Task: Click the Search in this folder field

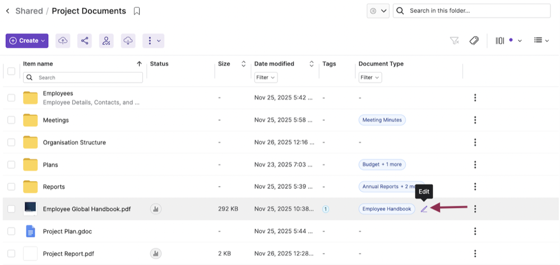Action: click(476, 11)
